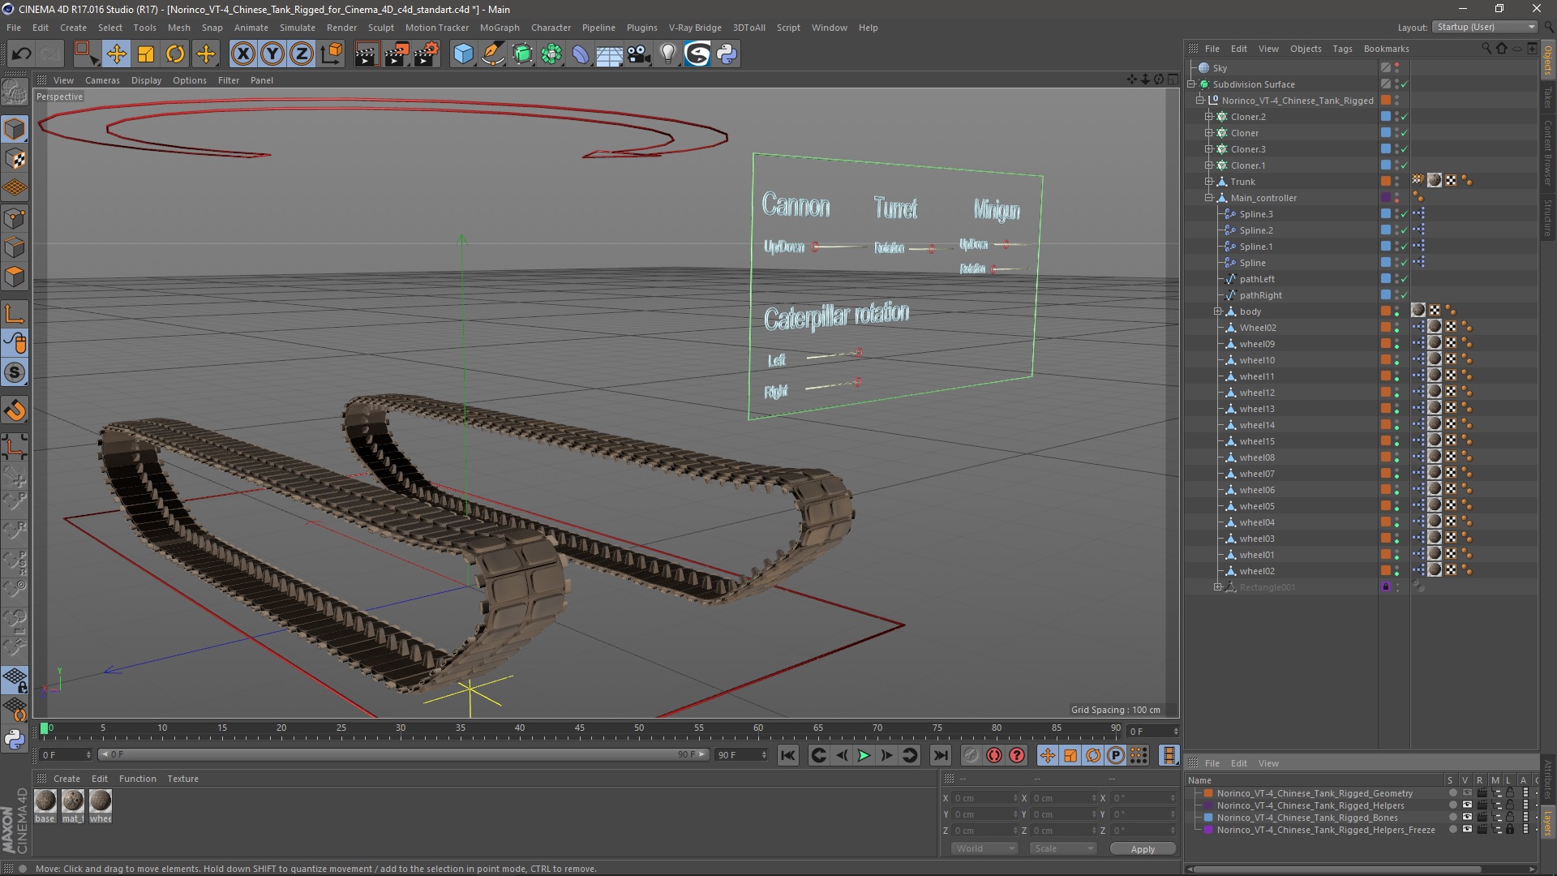
Task: Click the wheel09 layer color swatch
Action: [x=1386, y=344]
